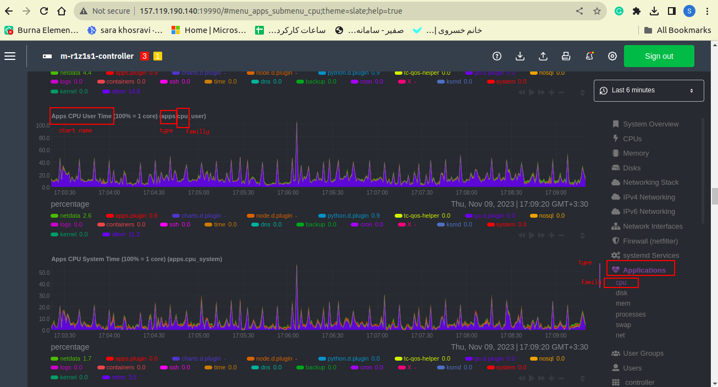Open the alarms bell icon
This screenshot has height=387, width=718.
[x=589, y=56]
